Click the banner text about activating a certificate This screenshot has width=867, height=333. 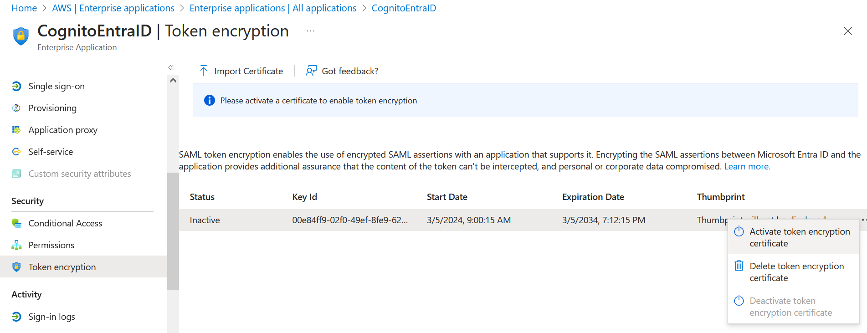(318, 100)
